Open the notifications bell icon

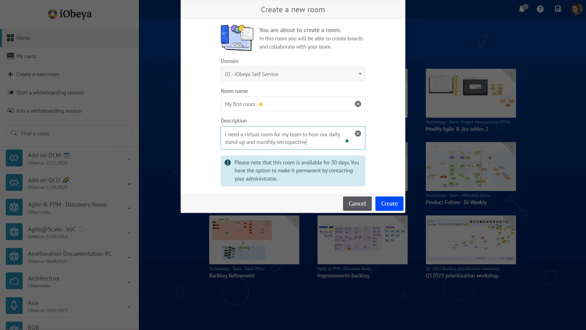click(x=522, y=9)
